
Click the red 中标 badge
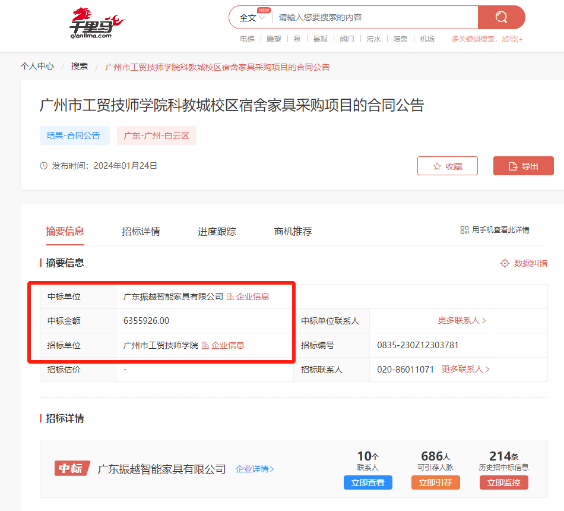pyautogui.click(x=72, y=468)
